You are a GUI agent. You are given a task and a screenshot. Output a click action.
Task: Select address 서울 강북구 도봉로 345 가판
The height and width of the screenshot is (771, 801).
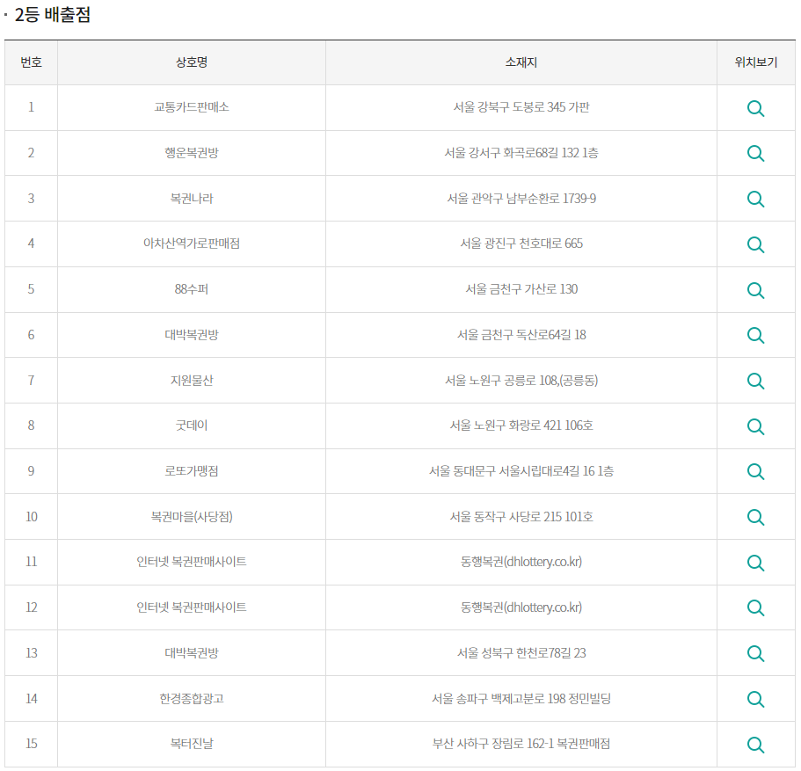point(521,107)
